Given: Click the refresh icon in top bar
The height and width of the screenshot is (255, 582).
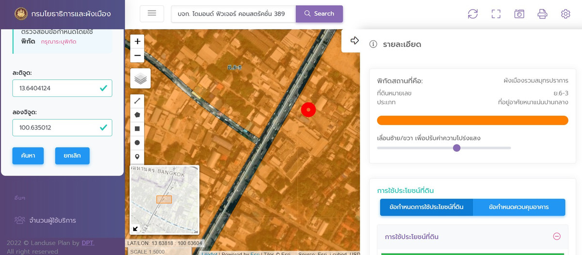Looking at the screenshot, I should [473, 14].
